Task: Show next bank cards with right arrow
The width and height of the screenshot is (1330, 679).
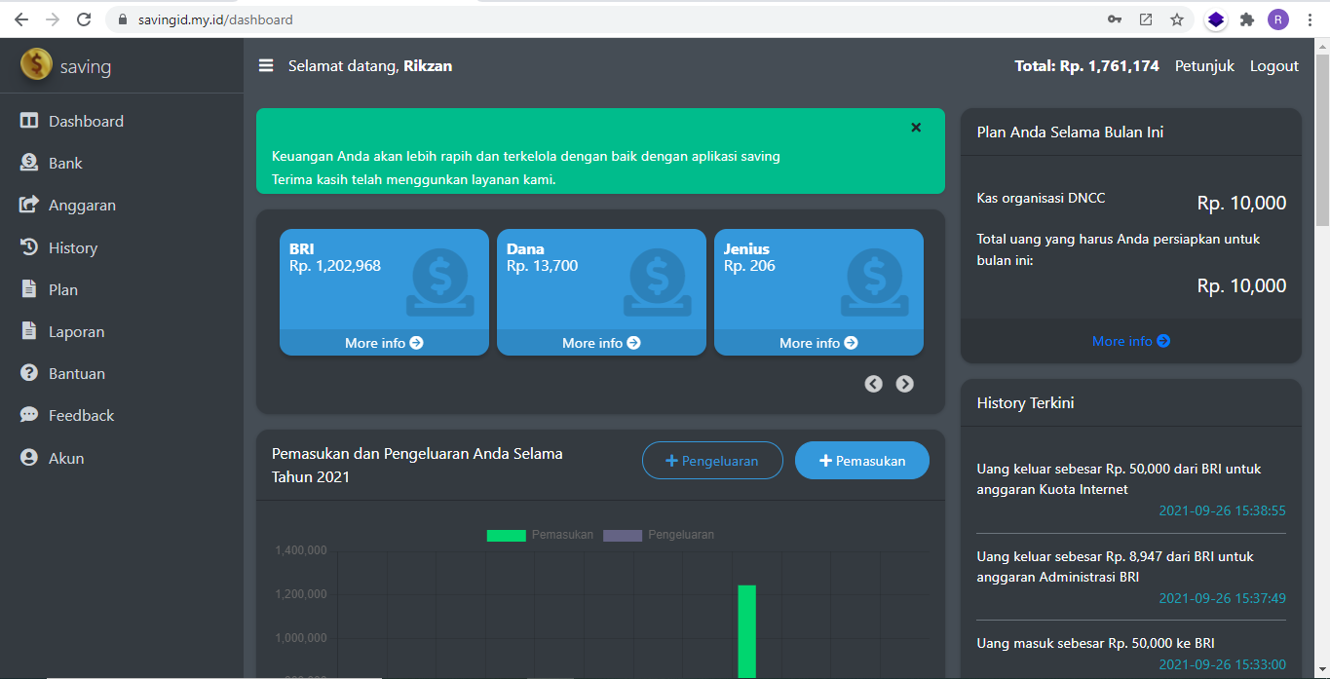Action: 905,384
